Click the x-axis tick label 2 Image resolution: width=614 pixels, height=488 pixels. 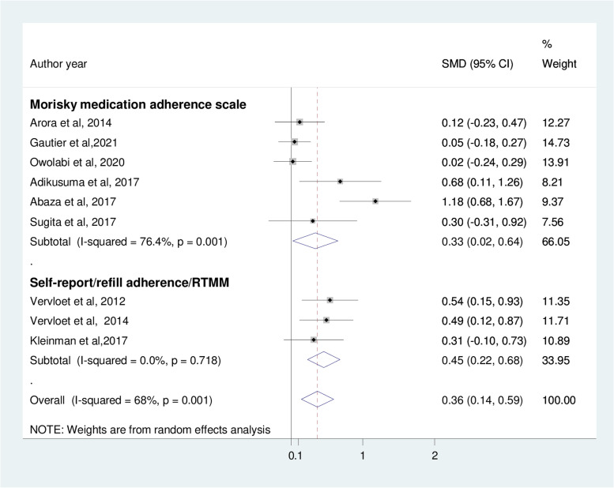[x=435, y=456]
